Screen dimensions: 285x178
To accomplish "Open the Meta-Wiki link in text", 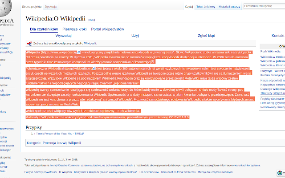I will point(192,78).
